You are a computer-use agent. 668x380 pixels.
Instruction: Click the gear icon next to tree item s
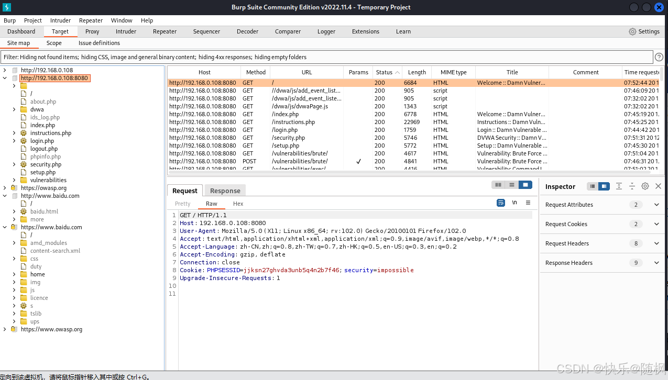coord(24,306)
